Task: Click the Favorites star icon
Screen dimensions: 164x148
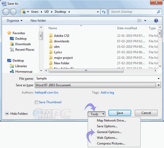Action: (9, 33)
